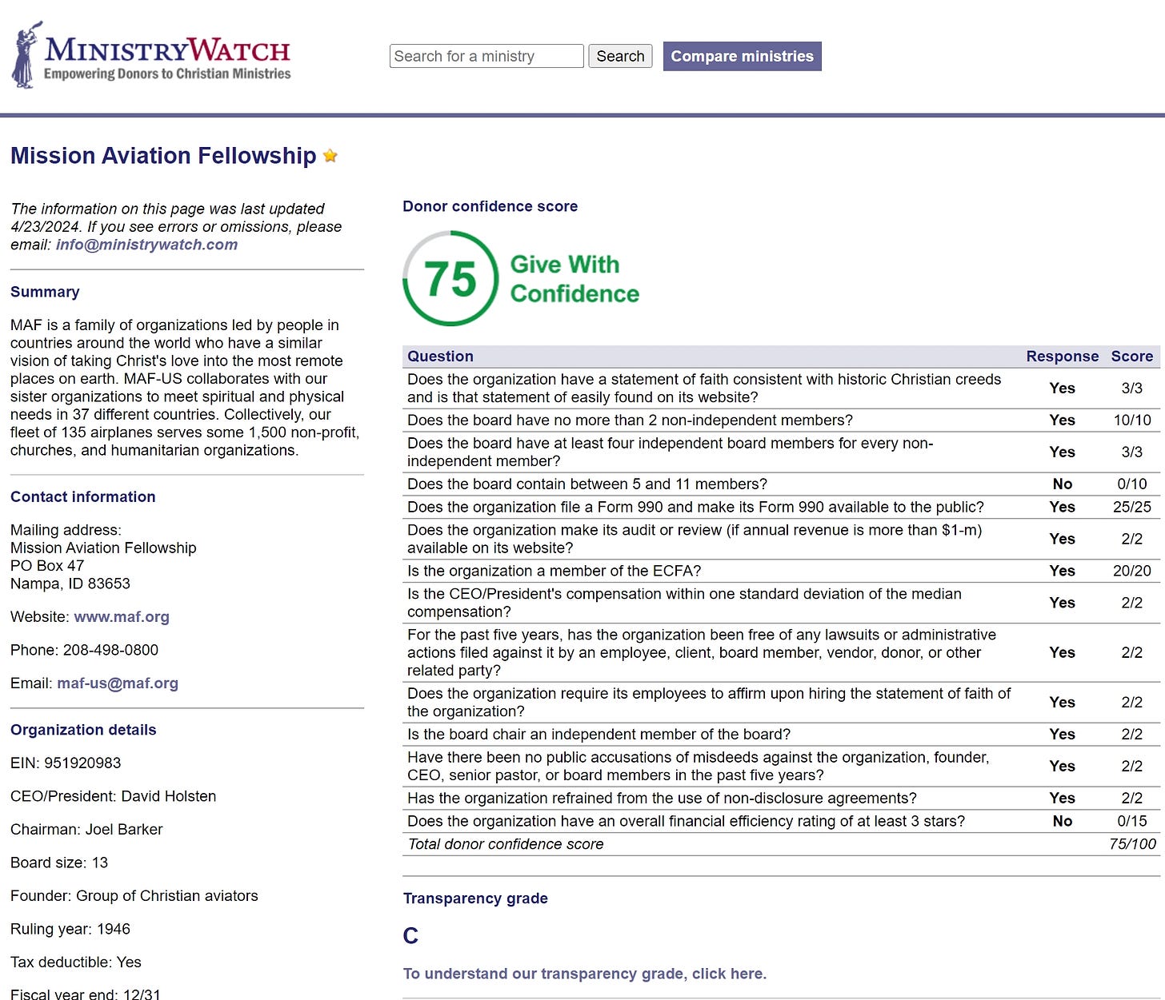Screen dimensions: 1165x1000
Task: Click the transparency grade letter C
Action: [410, 936]
